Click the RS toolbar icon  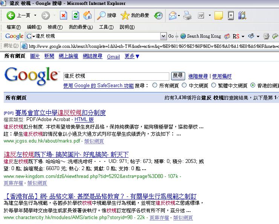[x=236, y=36]
